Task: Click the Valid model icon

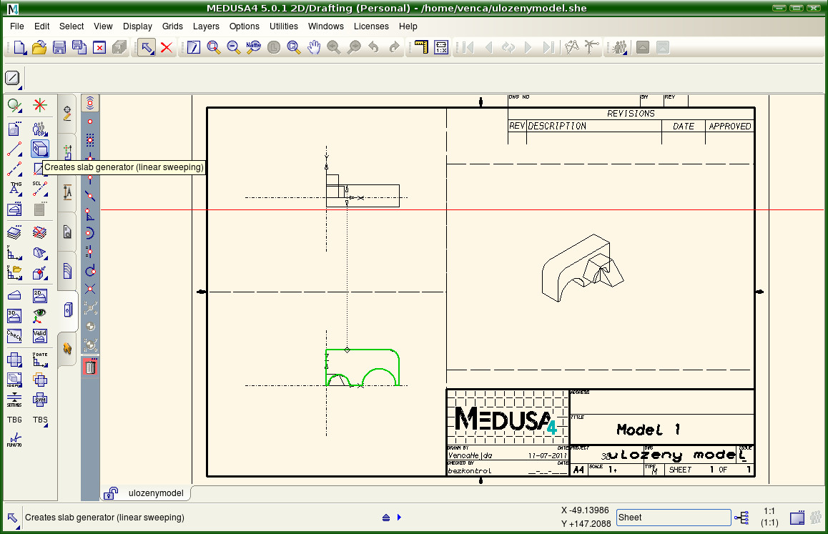Action: pos(40,335)
